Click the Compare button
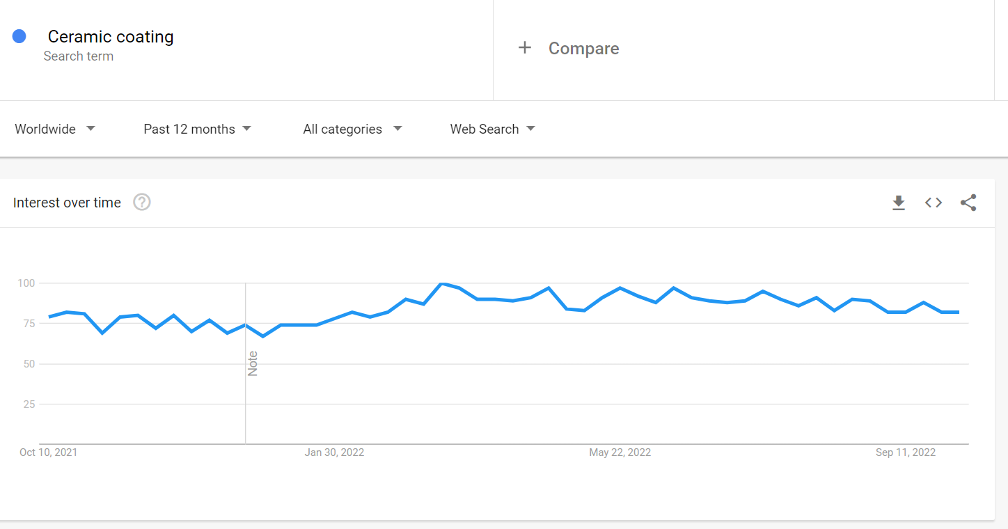The height and width of the screenshot is (529, 1008). point(583,48)
